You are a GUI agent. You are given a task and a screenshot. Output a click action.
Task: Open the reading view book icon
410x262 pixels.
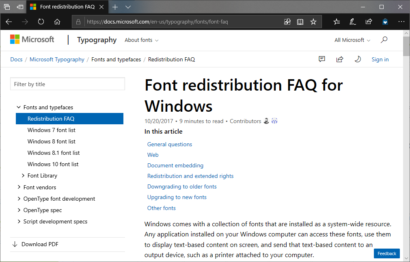pyautogui.click(x=300, y=22)
